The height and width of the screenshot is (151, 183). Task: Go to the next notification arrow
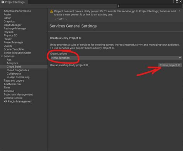66,19
